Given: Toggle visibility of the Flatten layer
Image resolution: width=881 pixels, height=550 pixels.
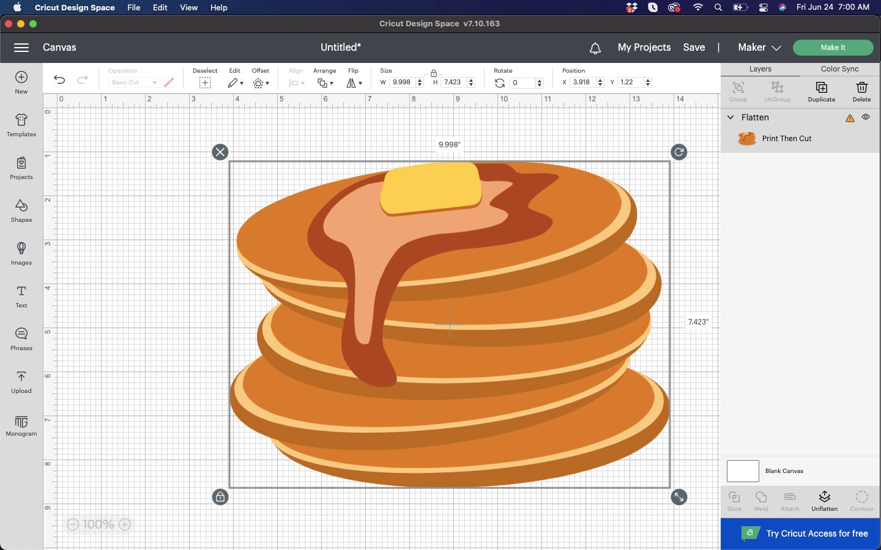Looking at the screenshot, I should click(866, 117).
